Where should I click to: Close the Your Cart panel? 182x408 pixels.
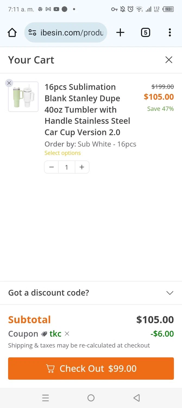pyautogui.click(x=169, y=60)
